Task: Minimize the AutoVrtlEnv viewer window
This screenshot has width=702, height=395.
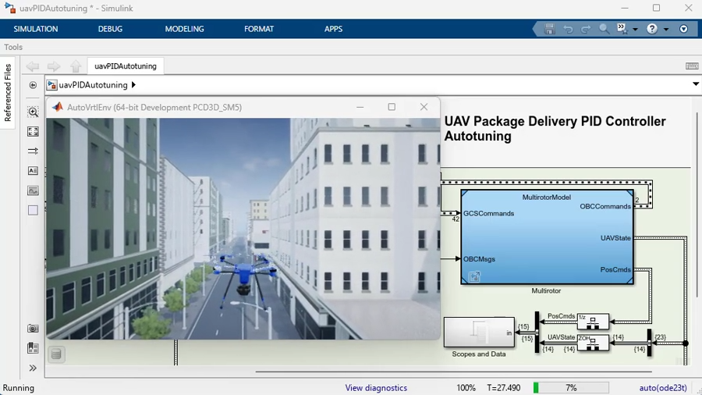Action: [x=360, y=107]
